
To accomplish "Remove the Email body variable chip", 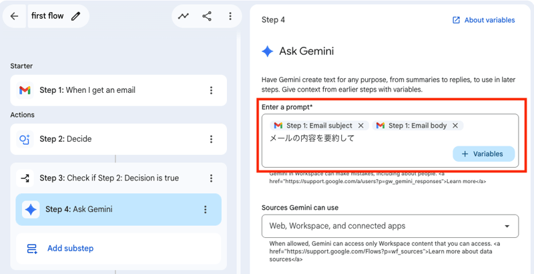I will point(455,126).
